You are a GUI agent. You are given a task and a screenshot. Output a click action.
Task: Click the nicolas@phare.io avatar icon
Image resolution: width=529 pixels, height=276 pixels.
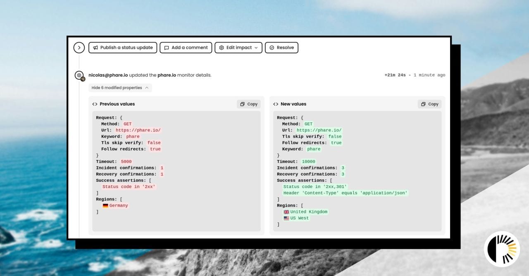pyautogui.click(x=79, y=75)
